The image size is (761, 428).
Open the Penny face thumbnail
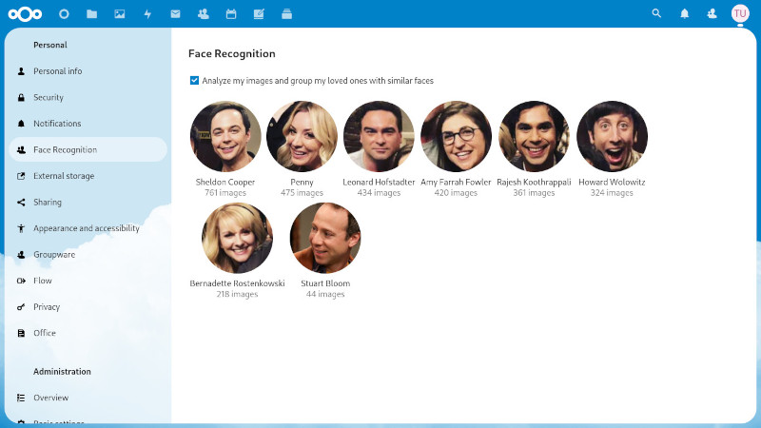click(302, 136)
